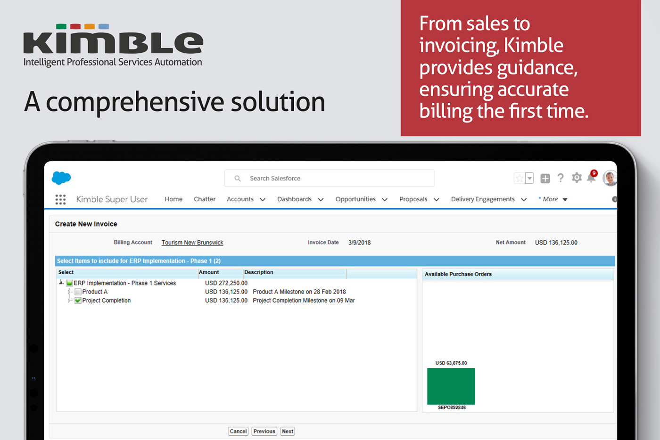Click Project Completion Milestone description text

coord(304,301)
